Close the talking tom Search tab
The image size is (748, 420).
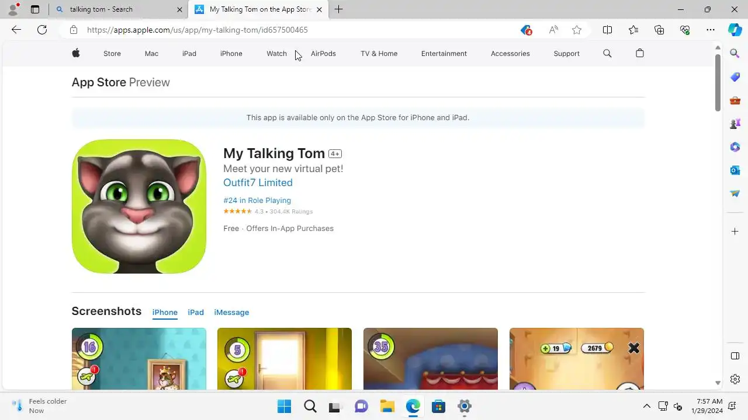180,9
